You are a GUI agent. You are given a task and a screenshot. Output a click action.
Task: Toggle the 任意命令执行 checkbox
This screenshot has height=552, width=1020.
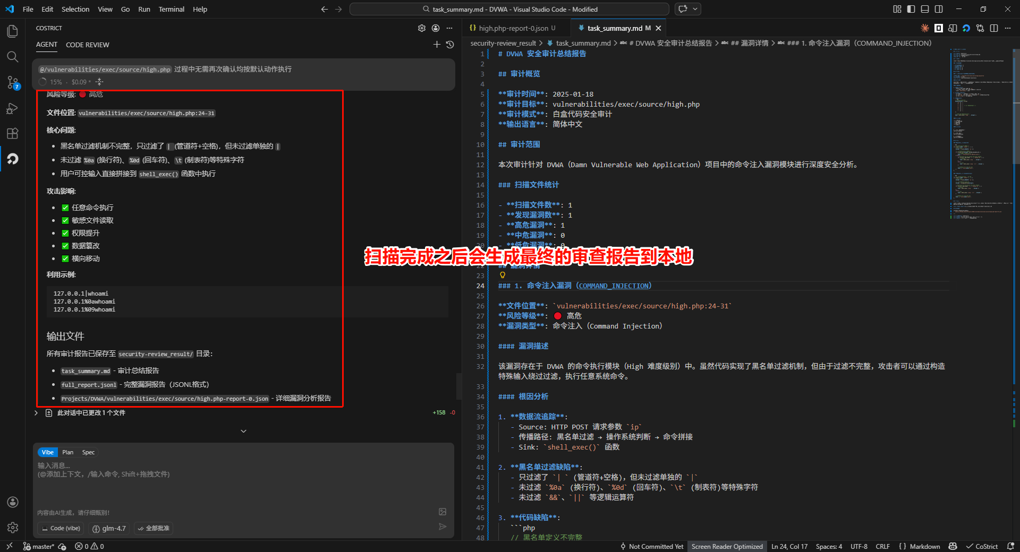pos(65,208)
